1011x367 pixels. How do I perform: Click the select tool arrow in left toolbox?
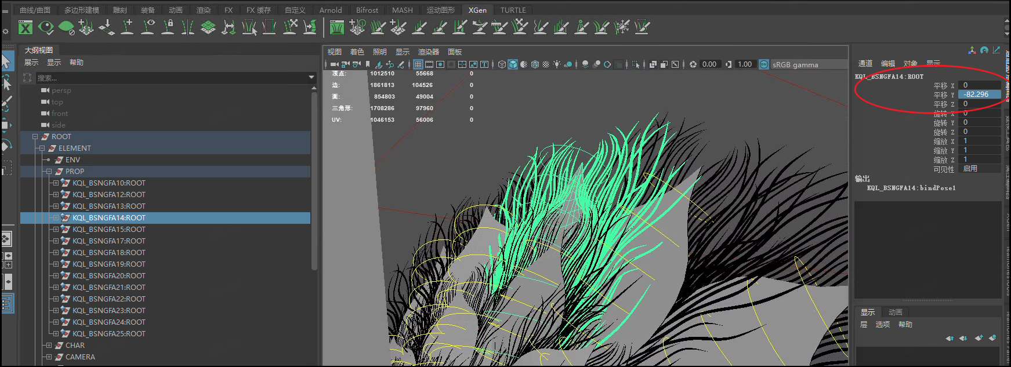point(6,61)
